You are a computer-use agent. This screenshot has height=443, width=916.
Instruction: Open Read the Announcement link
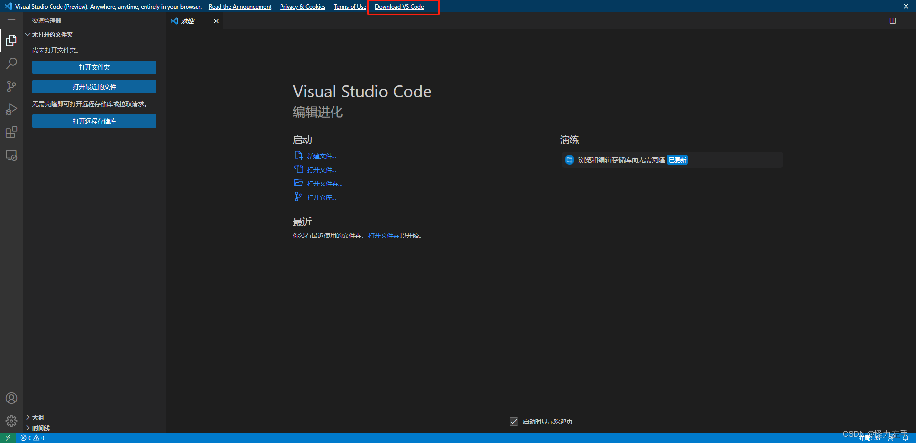tap(240, 7)
